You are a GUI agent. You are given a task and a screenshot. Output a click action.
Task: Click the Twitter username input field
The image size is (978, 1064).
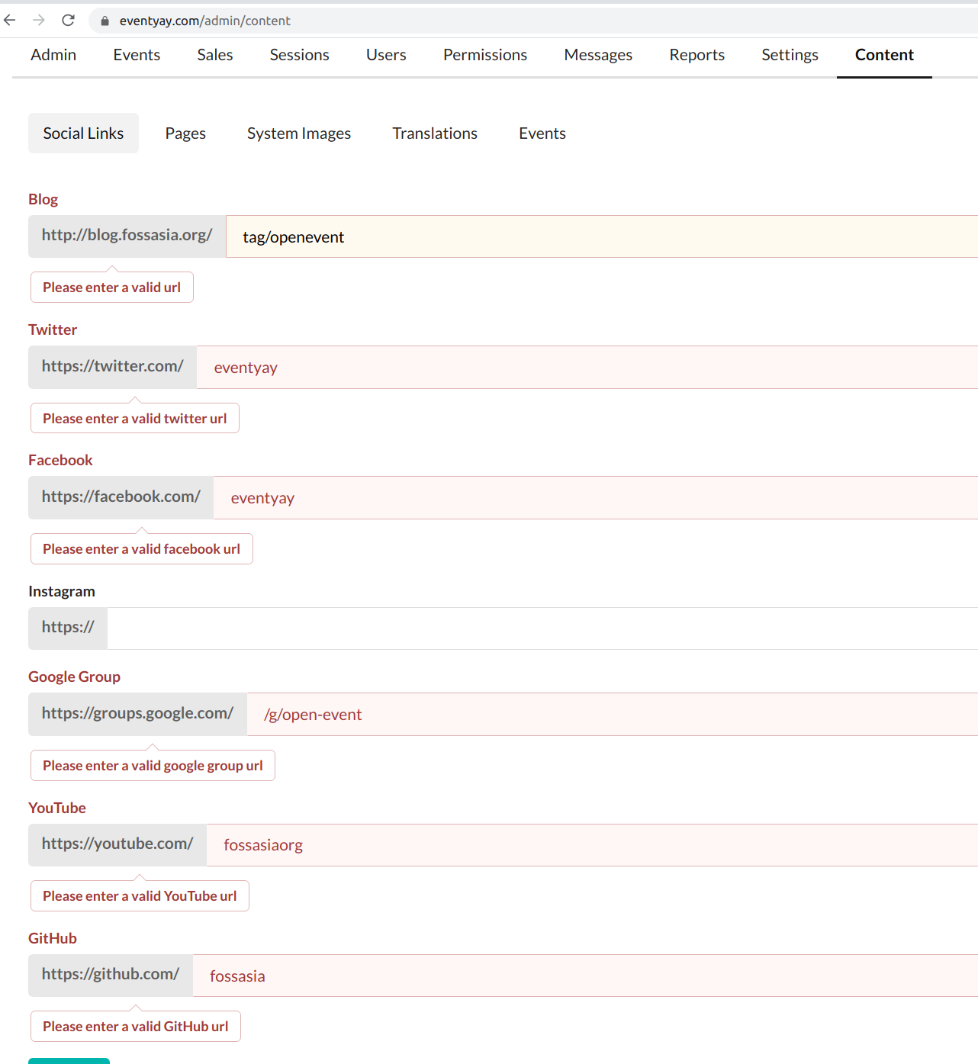(458, 367)
